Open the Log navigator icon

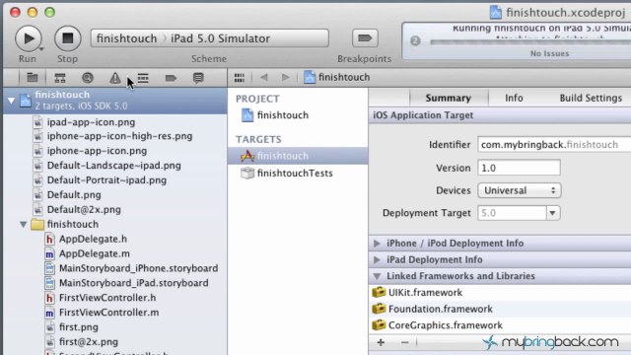pos(198,78)
